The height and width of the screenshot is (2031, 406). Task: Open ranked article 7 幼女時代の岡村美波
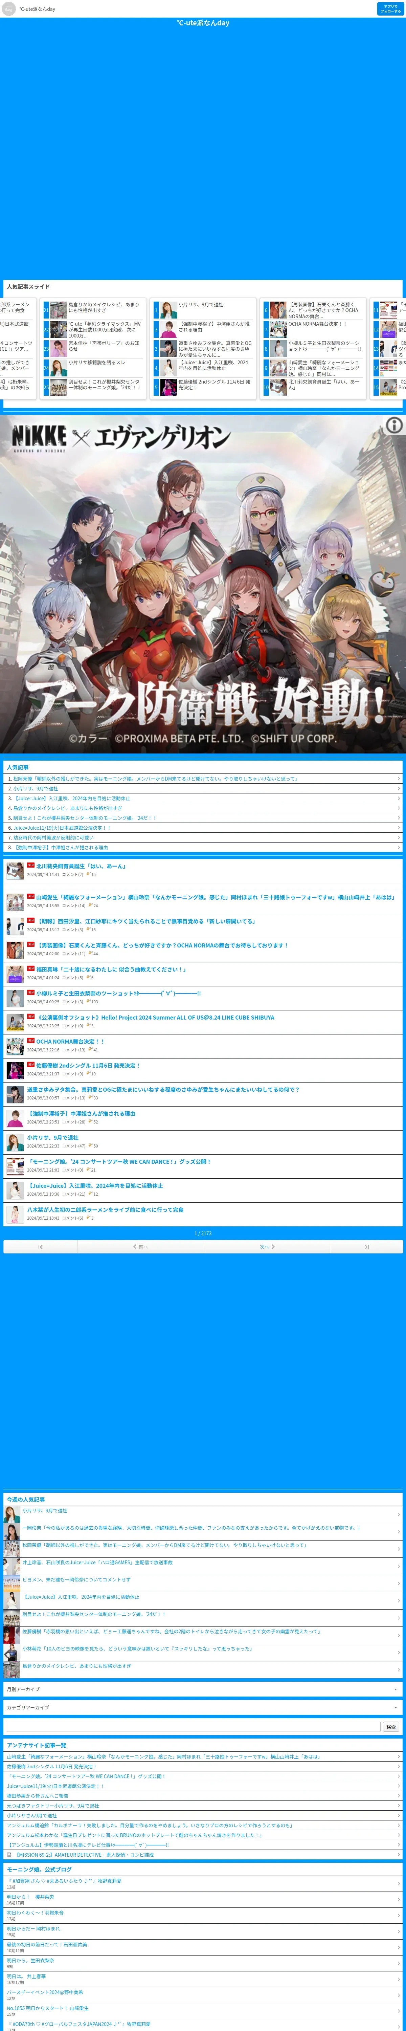(203, 837)
